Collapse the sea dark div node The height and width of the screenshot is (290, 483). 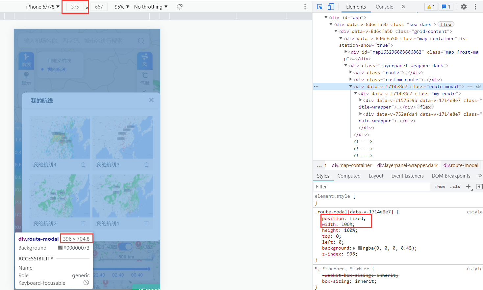coord(331,24)
